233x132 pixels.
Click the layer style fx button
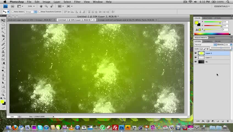point(203,121)
